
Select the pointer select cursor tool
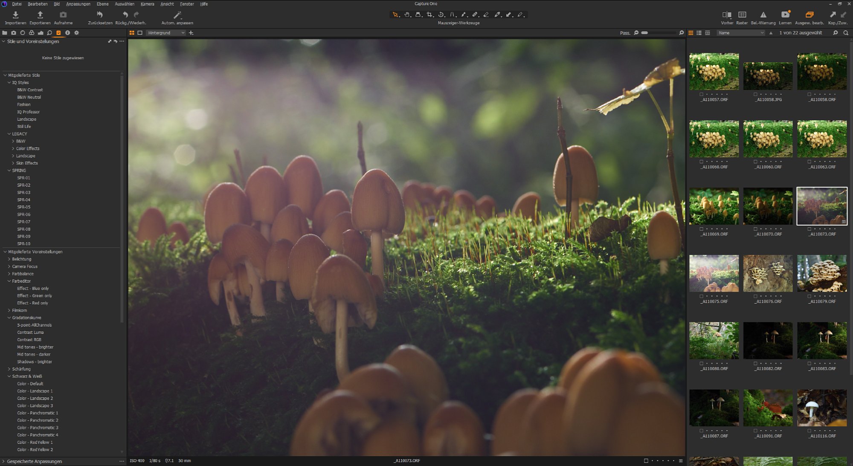click(x=395, y=14)
